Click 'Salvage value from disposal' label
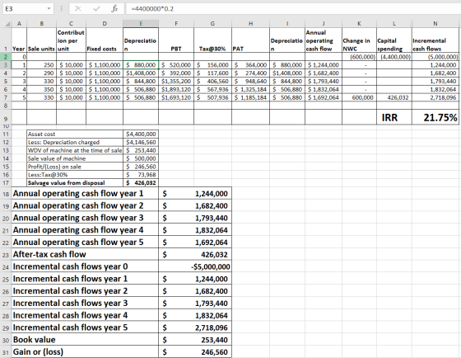This screenshot has width=461, height=358. (75, 182)
